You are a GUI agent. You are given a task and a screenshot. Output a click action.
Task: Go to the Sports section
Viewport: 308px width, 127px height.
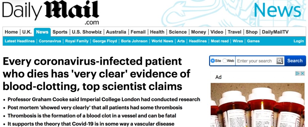click(60, 32)
